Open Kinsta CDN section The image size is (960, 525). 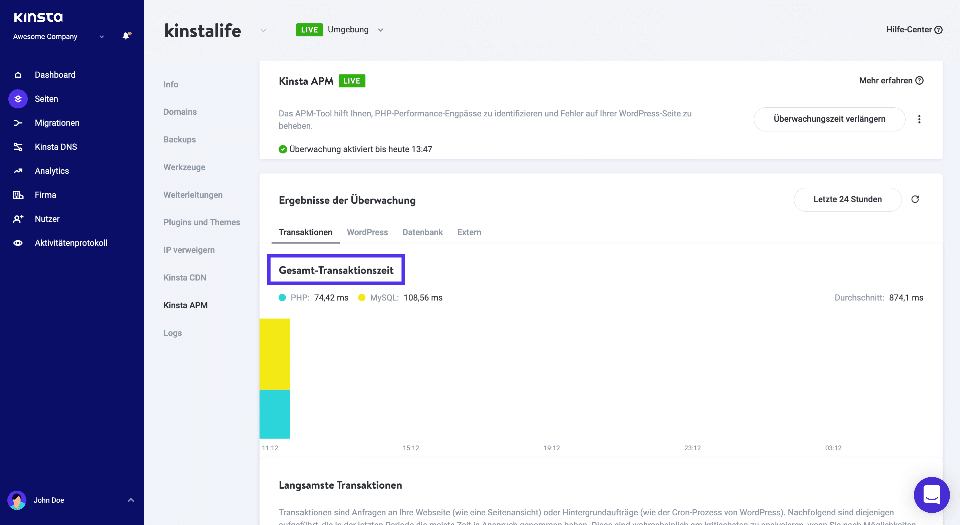(x=185, y=278)
